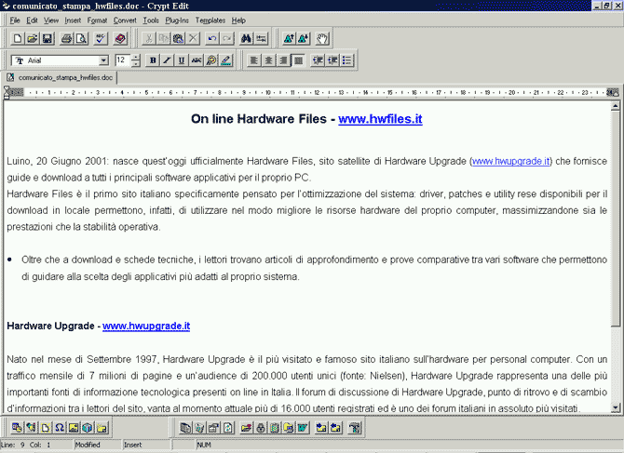The height and width of the screenshot is (453, 624).
Task: Open print preview icon
Action: (81, 38)
